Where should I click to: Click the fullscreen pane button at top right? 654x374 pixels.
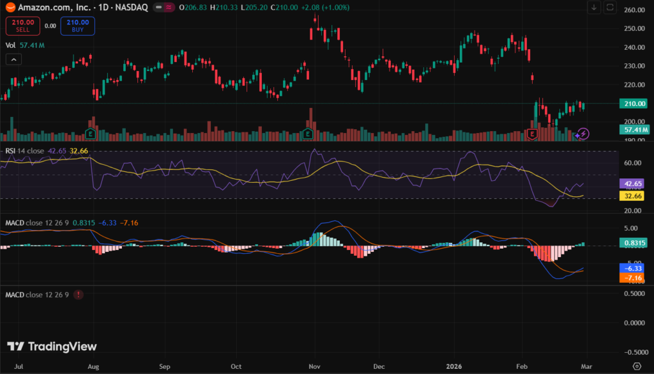click(x=610, y=8)
